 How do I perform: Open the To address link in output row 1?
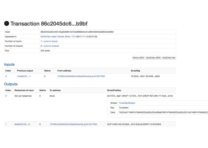click(73, 124)
